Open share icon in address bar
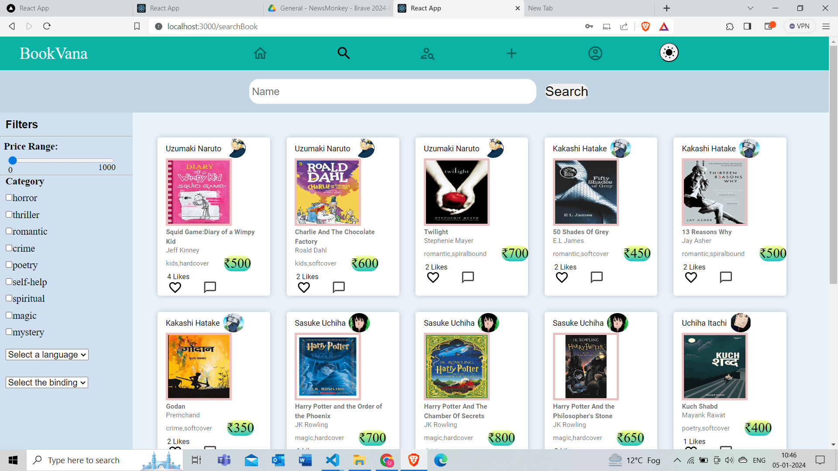The height and width of the screenshot is (471, 838). click(624, 27)
